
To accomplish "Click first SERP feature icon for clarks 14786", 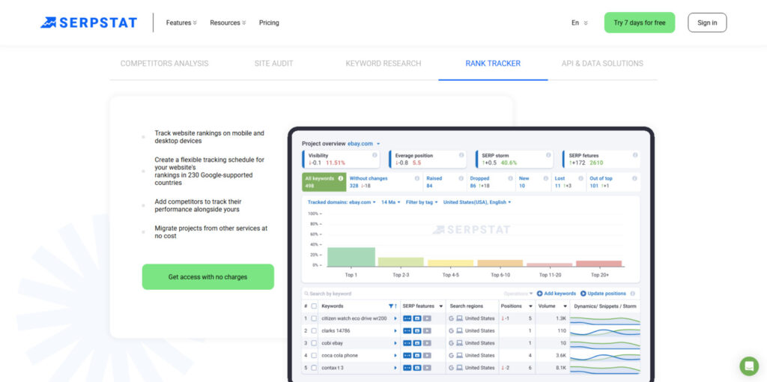I will (407, 330).
